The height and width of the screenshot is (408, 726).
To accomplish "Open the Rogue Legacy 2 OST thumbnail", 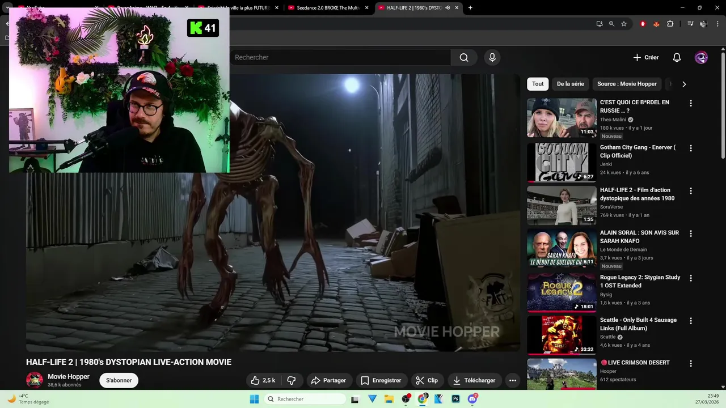I will point(562,293).
